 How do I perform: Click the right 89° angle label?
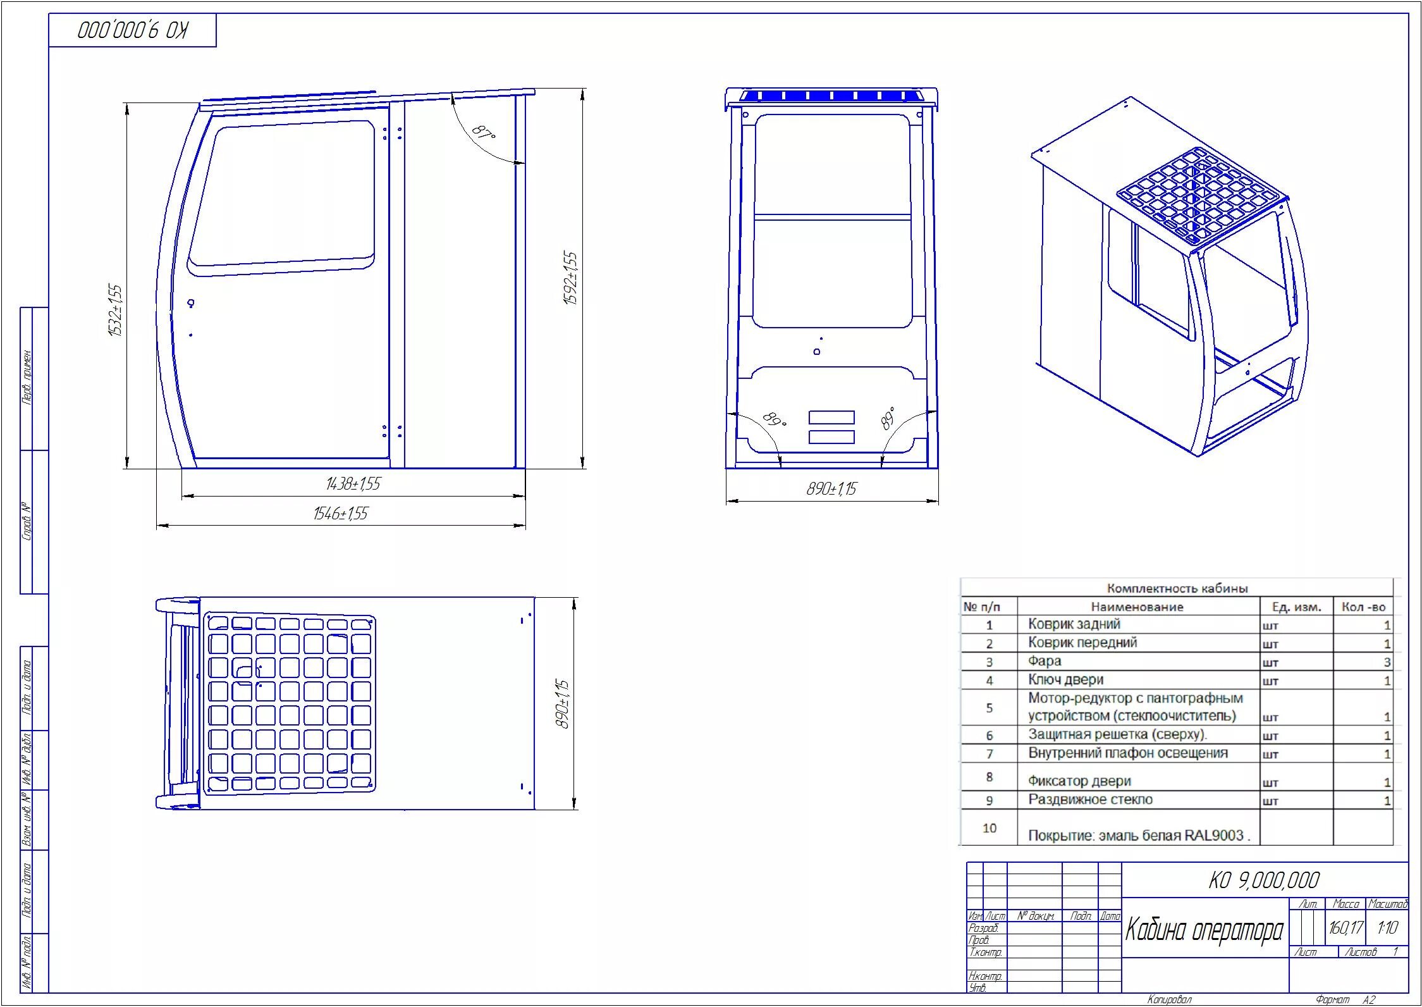tap(888, 418)
